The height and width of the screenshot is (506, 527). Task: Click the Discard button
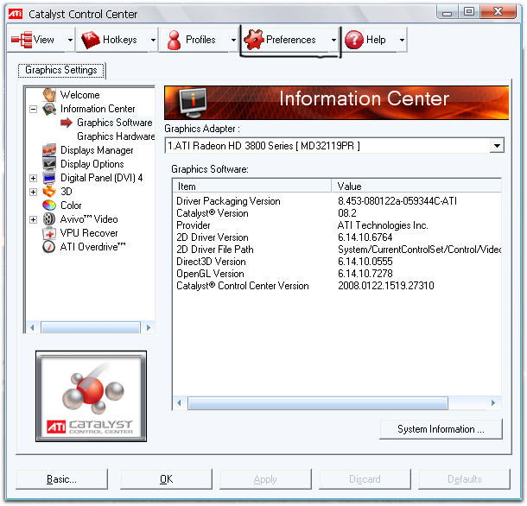365,478
